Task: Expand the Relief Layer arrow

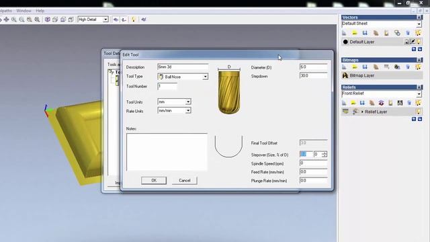Action: coord(362,112)
